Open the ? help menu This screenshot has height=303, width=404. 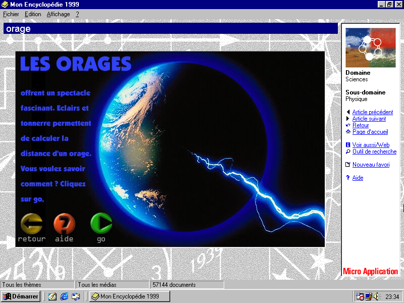(x=77, y=14)
